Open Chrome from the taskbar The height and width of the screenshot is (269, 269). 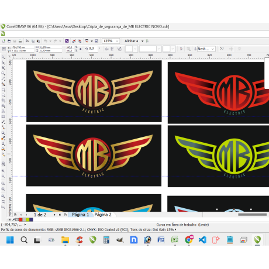pos(189,240)
